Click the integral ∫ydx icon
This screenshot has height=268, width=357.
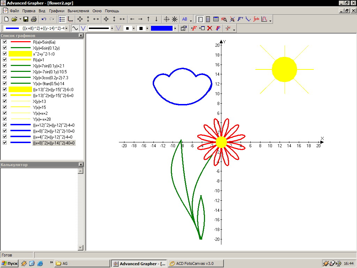click(256, 19)
